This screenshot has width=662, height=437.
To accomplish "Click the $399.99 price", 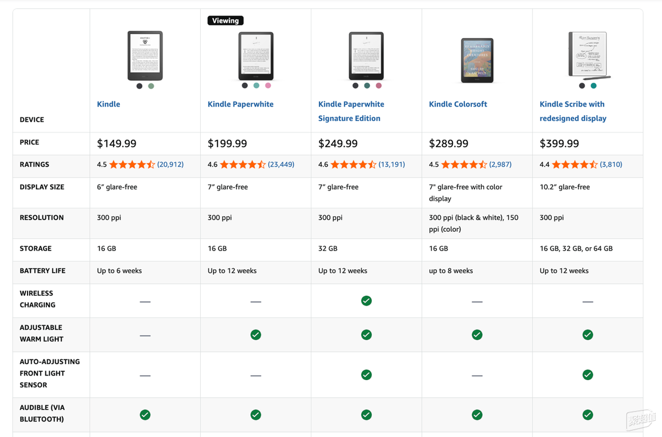I will pyautogui.click(x=559, y=143).
